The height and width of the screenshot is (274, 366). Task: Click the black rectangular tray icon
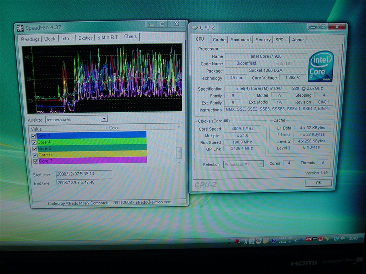(x=315, y=239)
